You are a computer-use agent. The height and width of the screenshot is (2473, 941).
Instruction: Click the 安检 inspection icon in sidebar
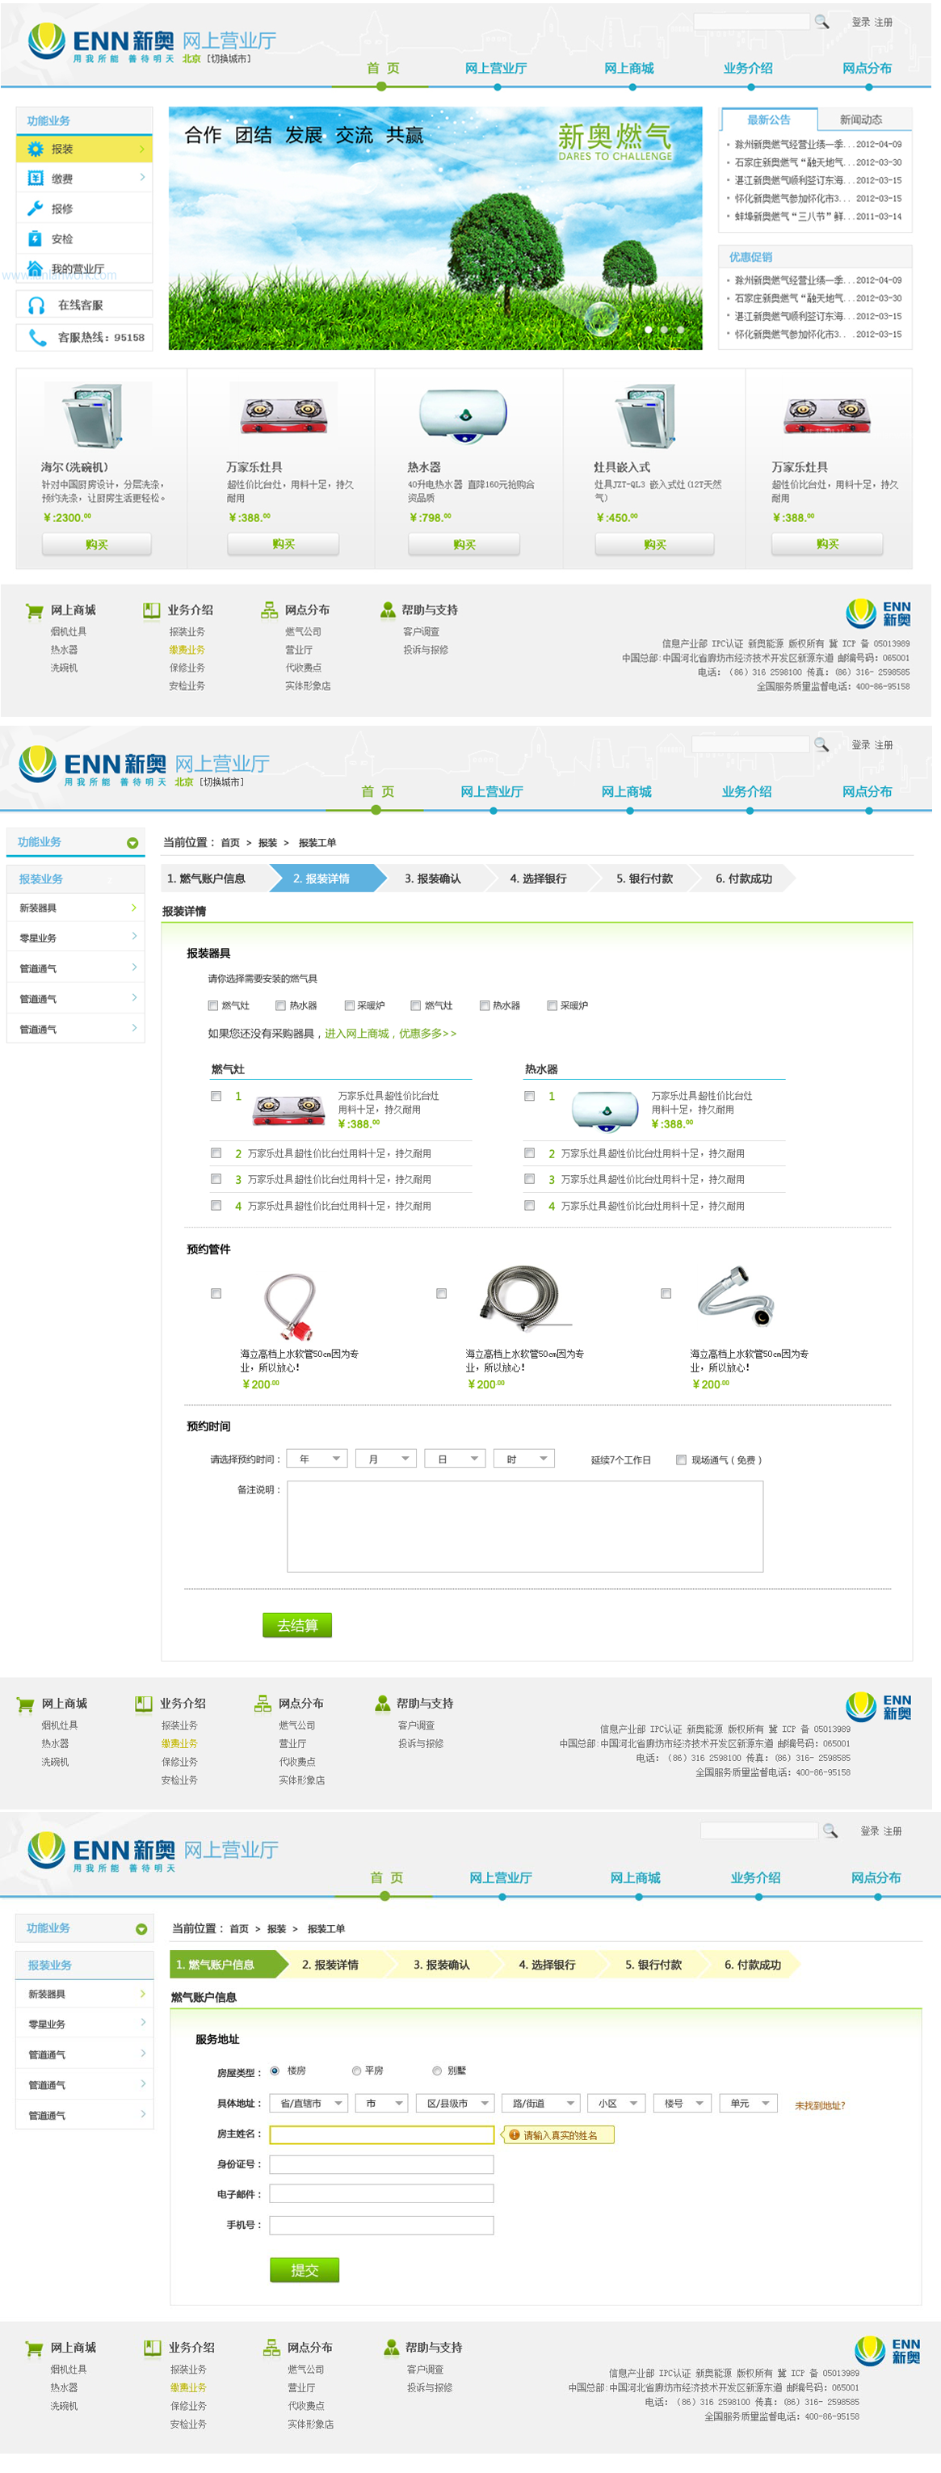click(x=36, y=238)
